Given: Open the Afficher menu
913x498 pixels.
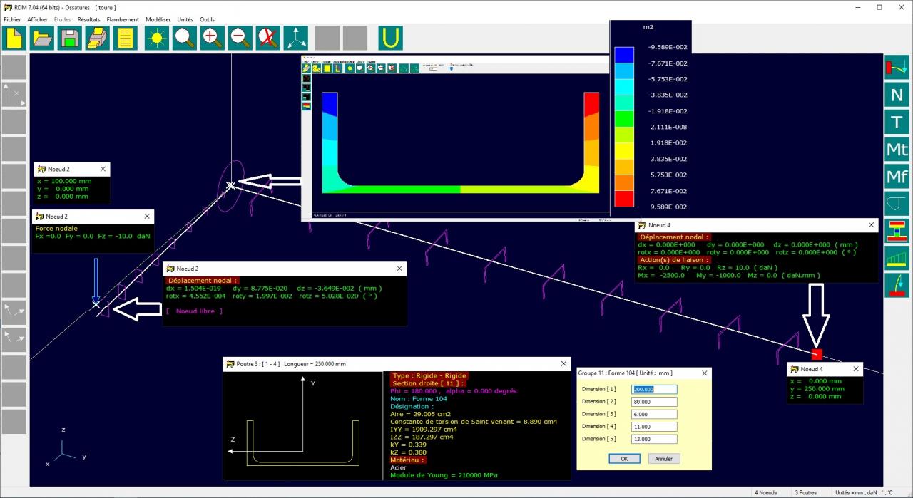Looking at the screenshot, I should [x=37, y=19].
